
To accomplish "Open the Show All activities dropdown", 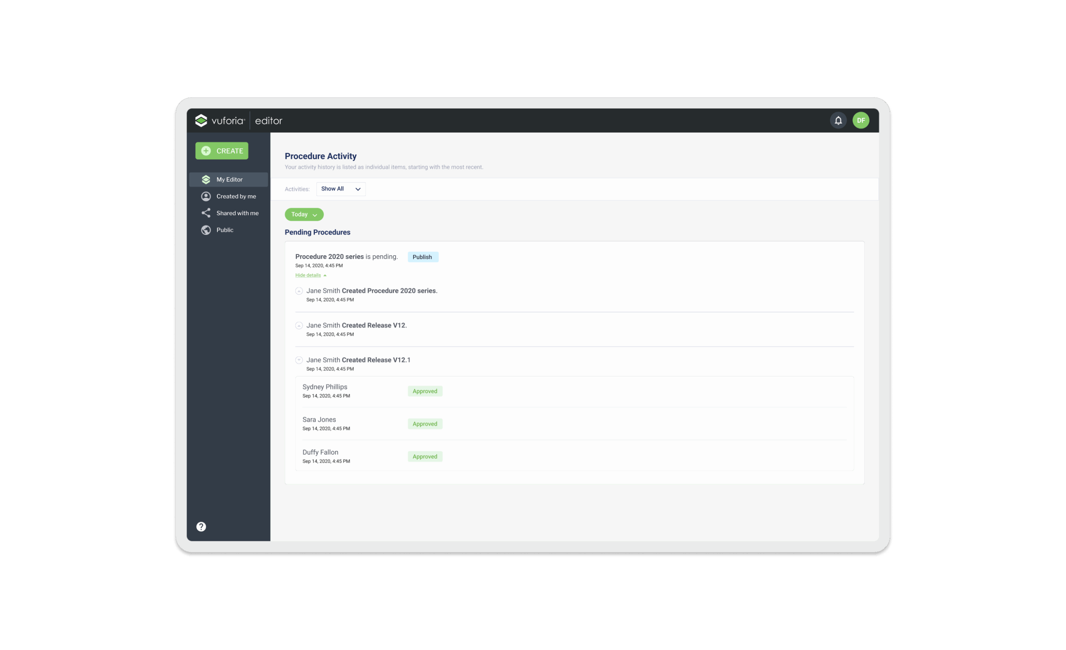I will 341,189.
